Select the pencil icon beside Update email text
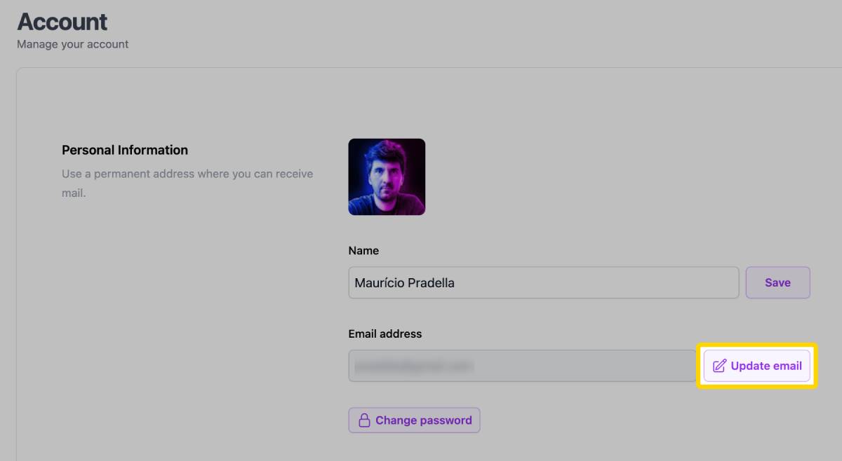 [718, 365]
